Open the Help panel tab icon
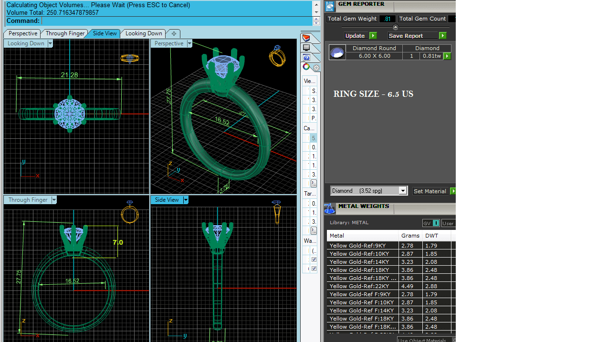Viewport: 608px width, 342px height. coord(306,57)
